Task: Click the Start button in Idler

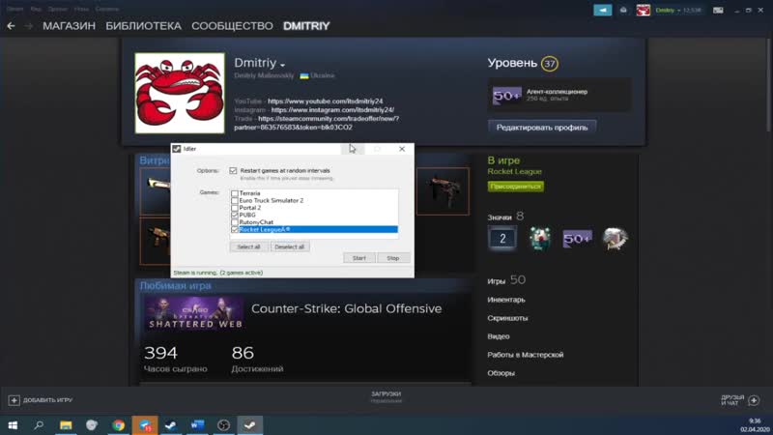Action: [x=358, y=258]
